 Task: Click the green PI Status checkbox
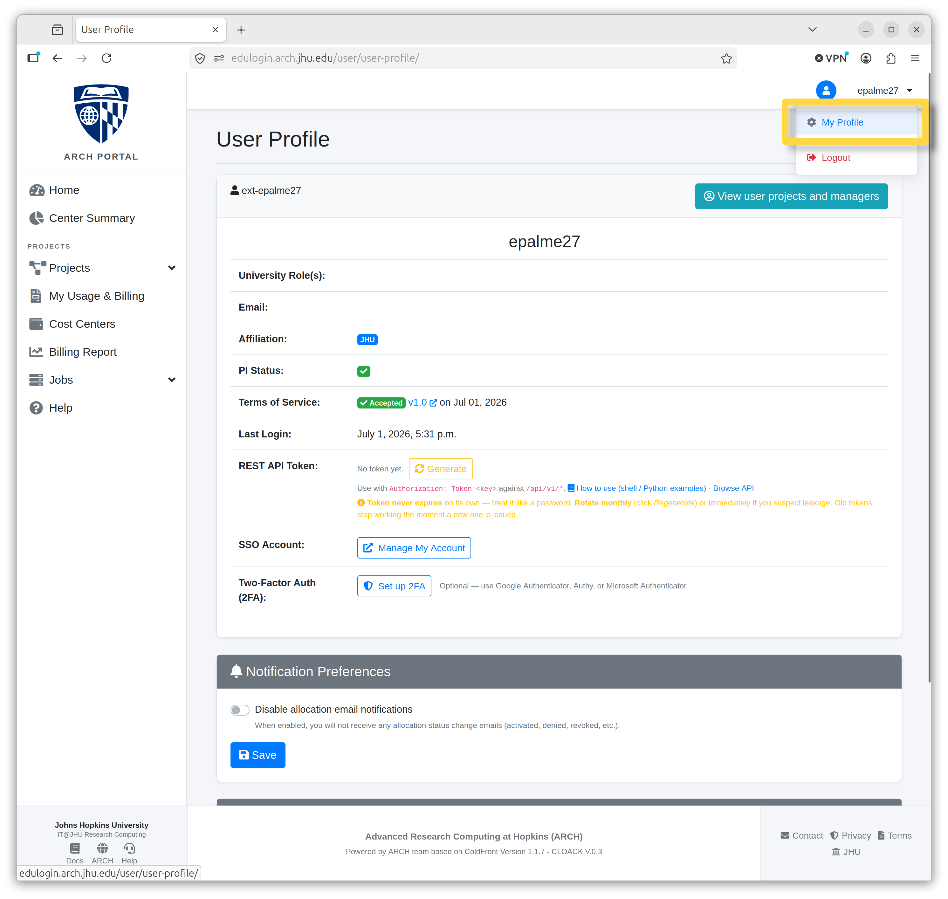click(363, 371)
